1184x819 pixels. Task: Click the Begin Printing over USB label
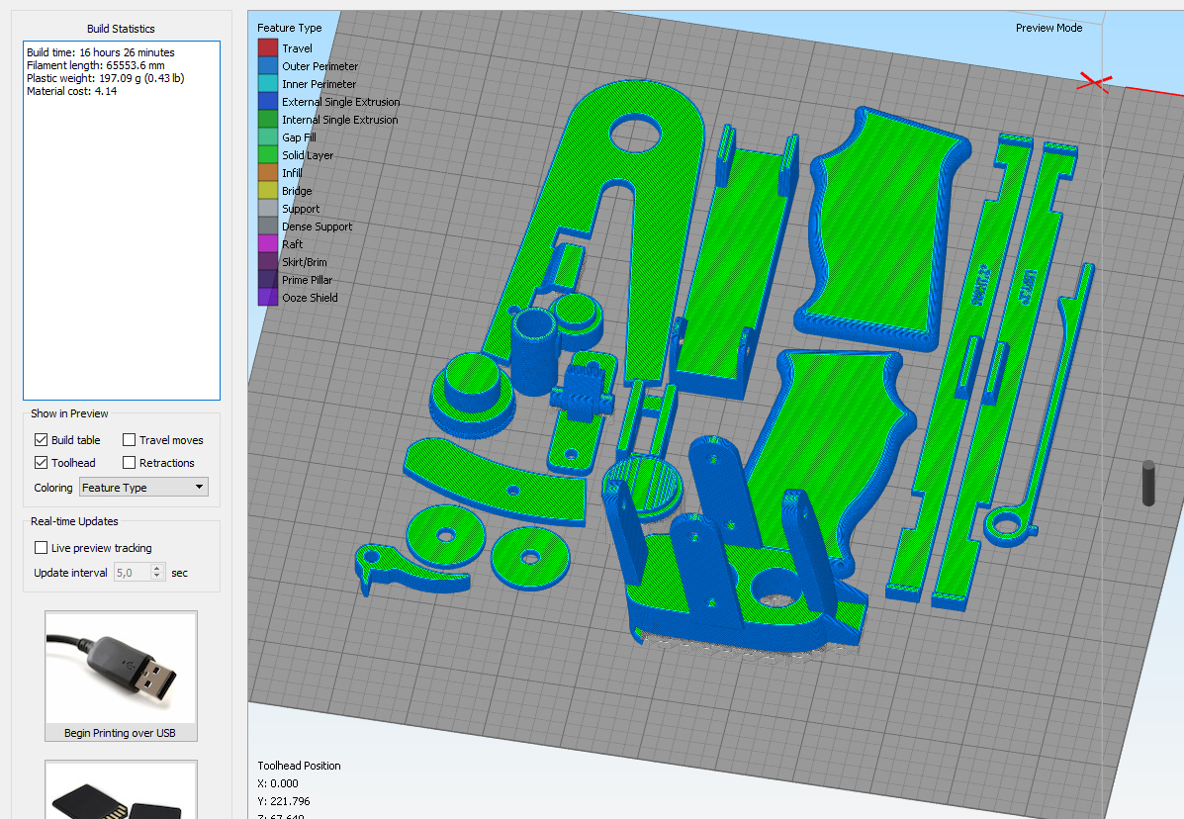pyautogui.click(x=120, y=733)
